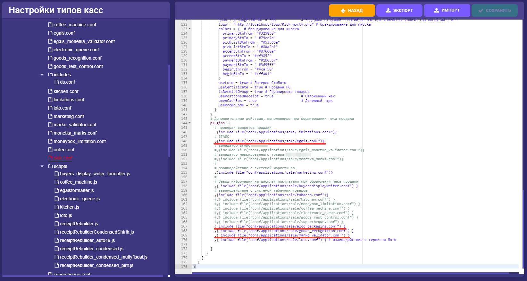Image resolution: width=527 pixels, height=281 pixels.
Task: Click file tree vertical scrollbar
Action: click(169, 111)
